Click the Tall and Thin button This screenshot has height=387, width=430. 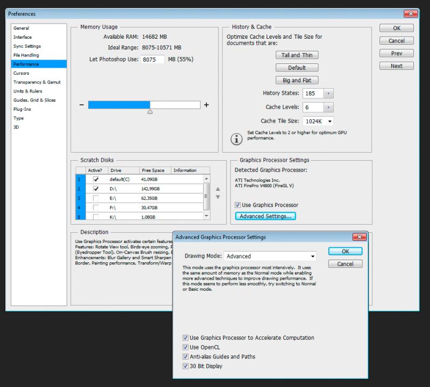(x=297, y=55)
